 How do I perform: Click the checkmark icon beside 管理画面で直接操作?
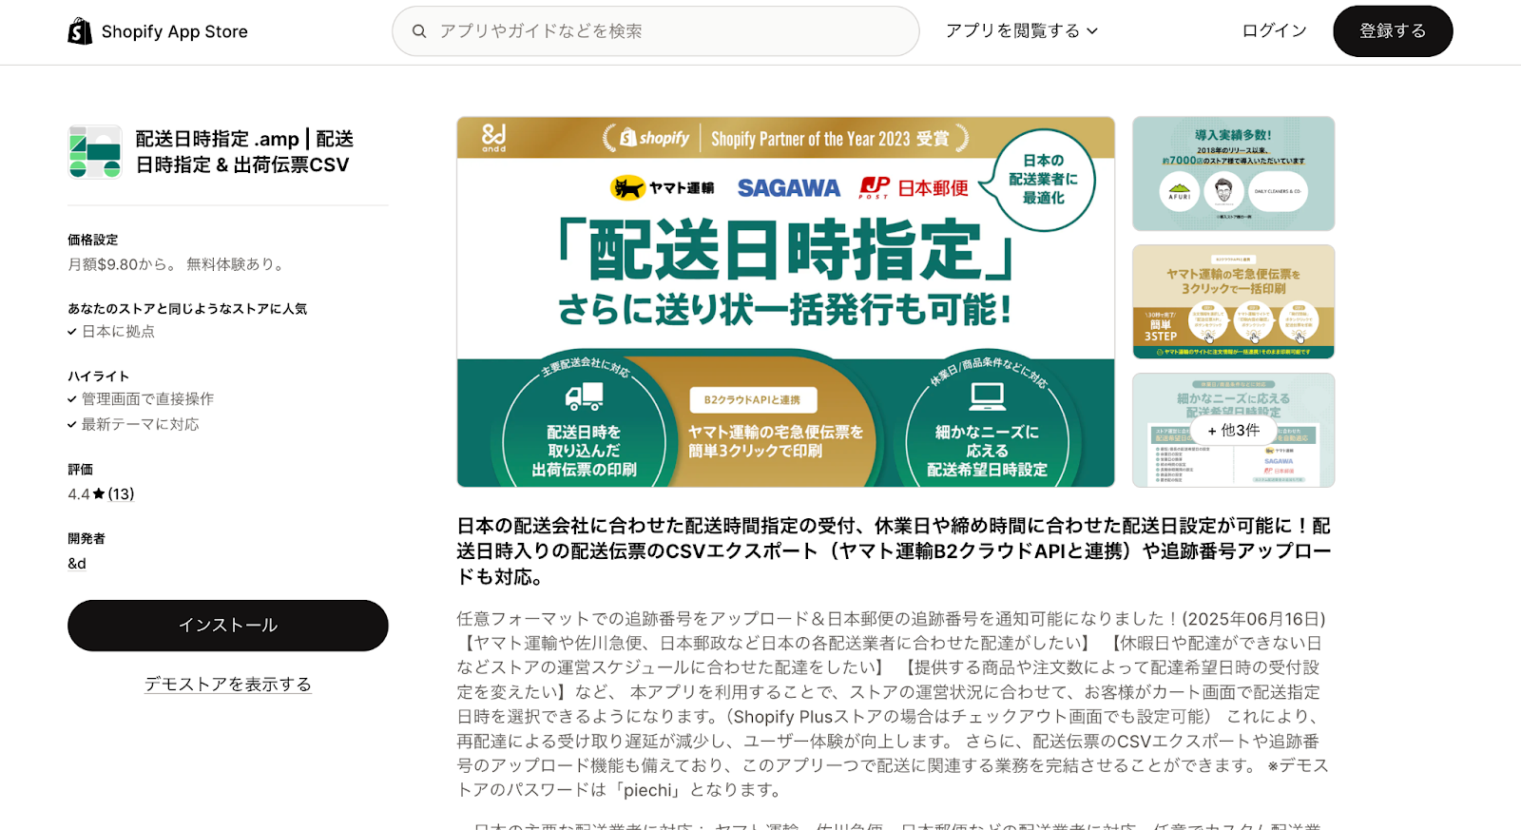click(x=72, y=399)
